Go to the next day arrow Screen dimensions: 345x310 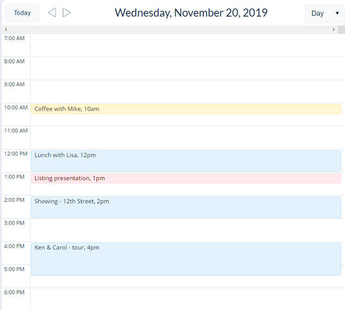point(66,13)
